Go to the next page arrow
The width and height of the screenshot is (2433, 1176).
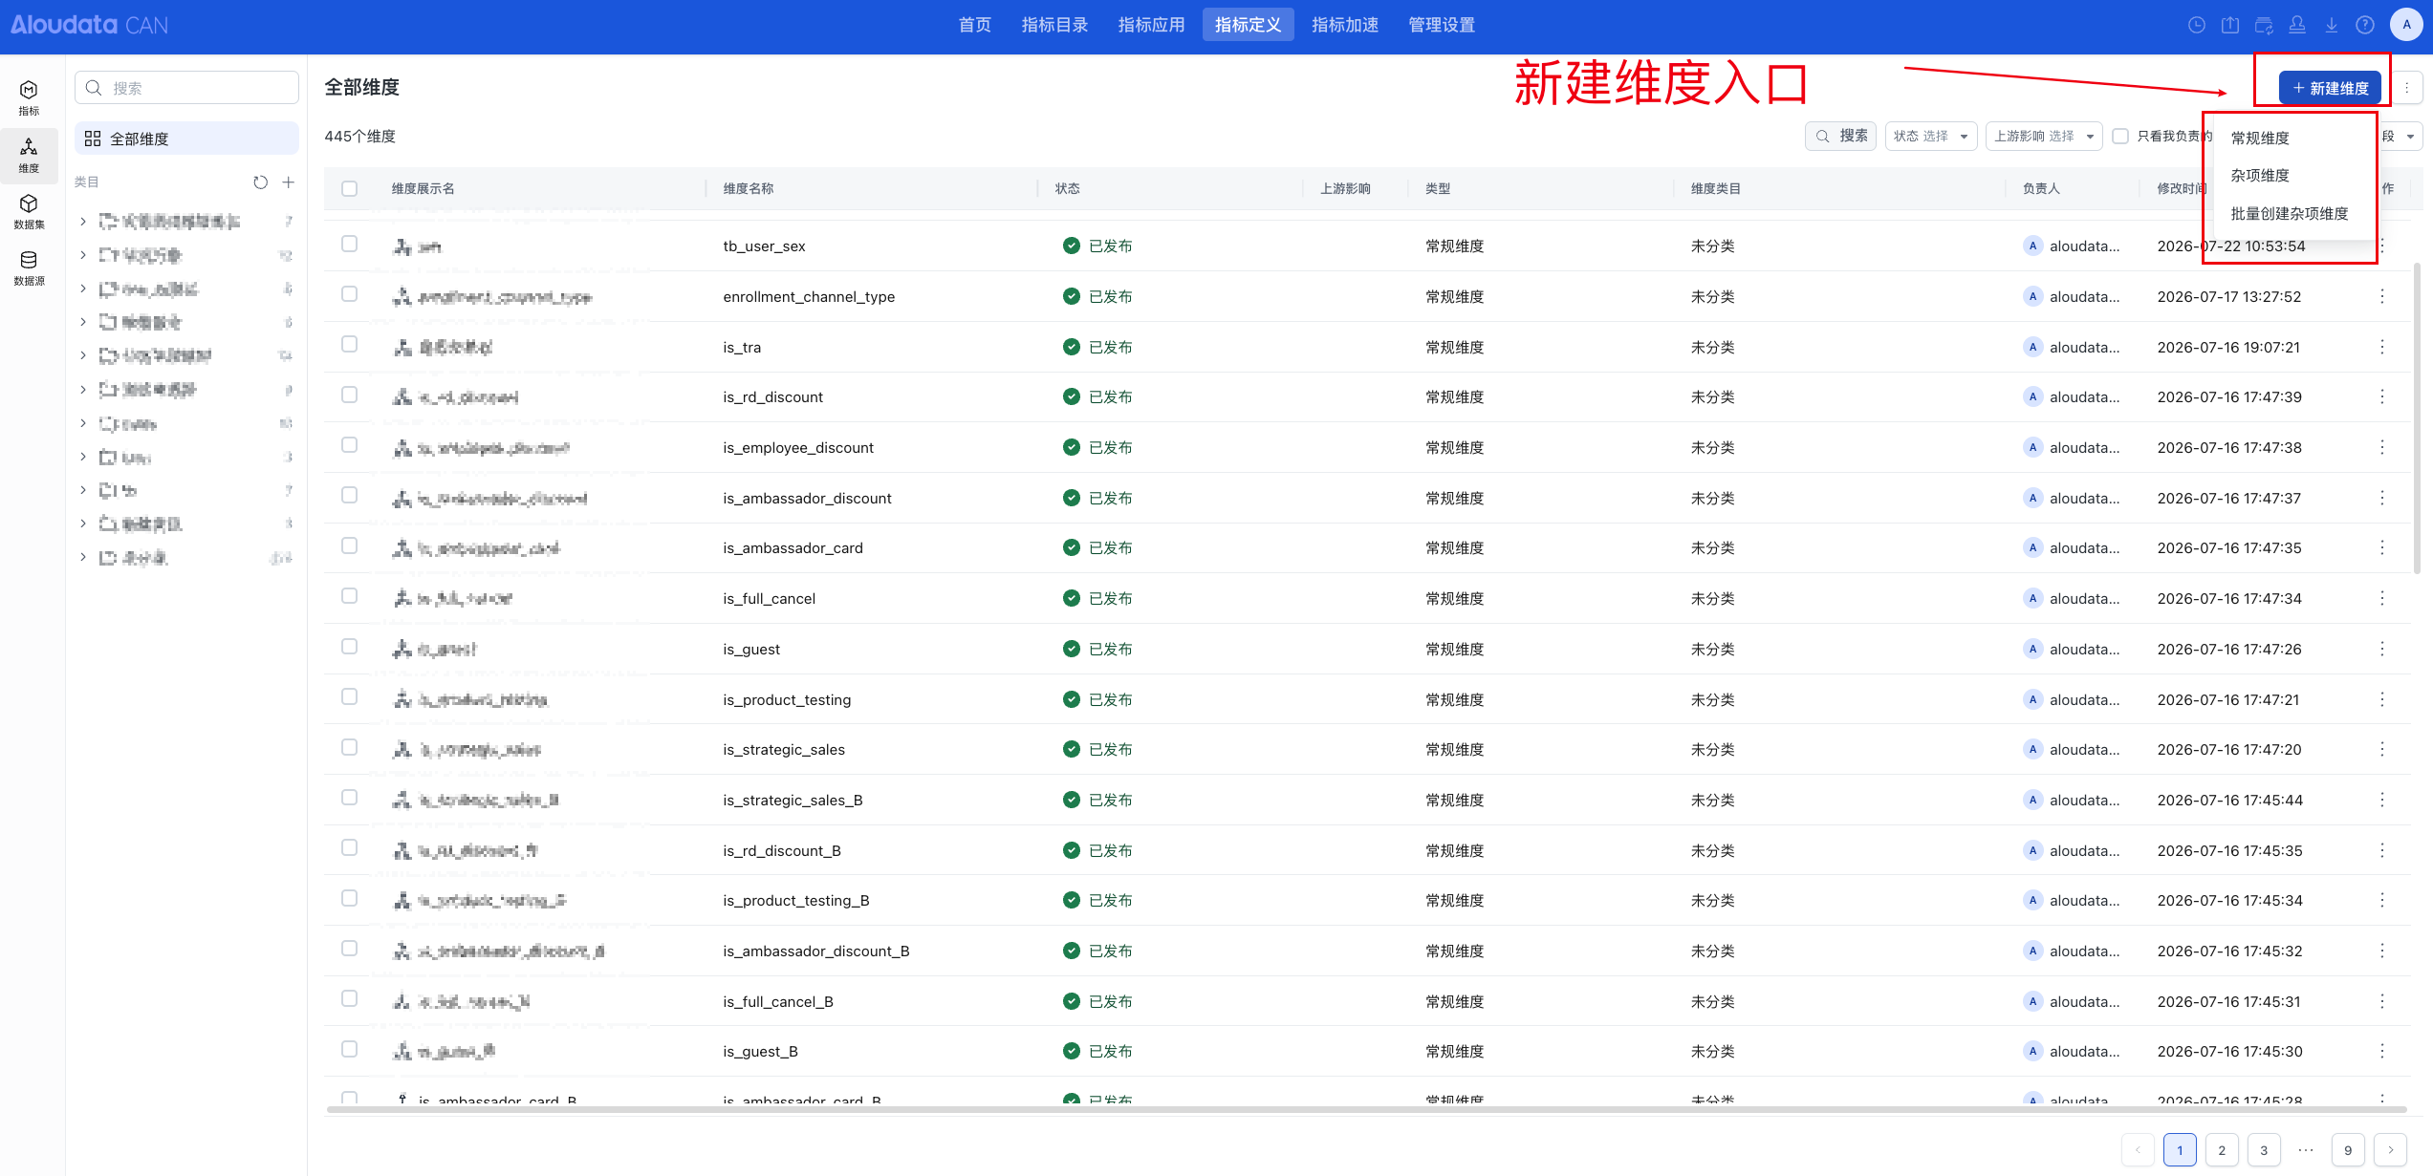pos(2390,1150)
